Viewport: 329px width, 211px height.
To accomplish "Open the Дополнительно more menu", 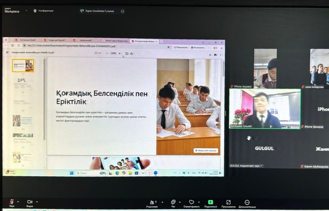I will pos(247,204).
